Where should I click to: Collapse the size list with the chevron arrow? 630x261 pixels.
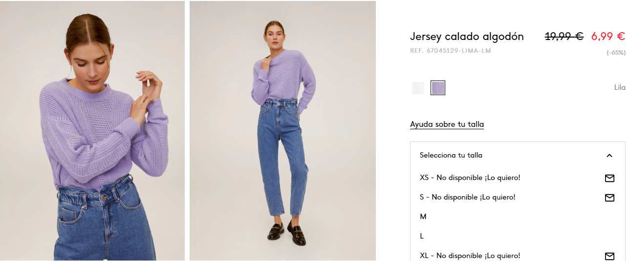(609, 156)
